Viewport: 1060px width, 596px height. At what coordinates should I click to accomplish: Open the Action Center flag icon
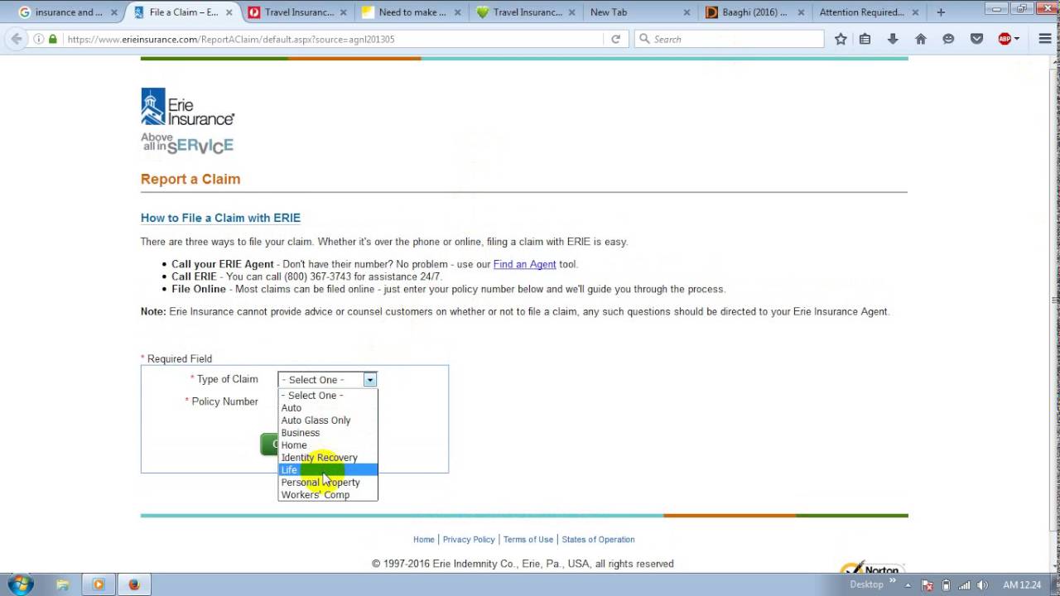(928, 584)
